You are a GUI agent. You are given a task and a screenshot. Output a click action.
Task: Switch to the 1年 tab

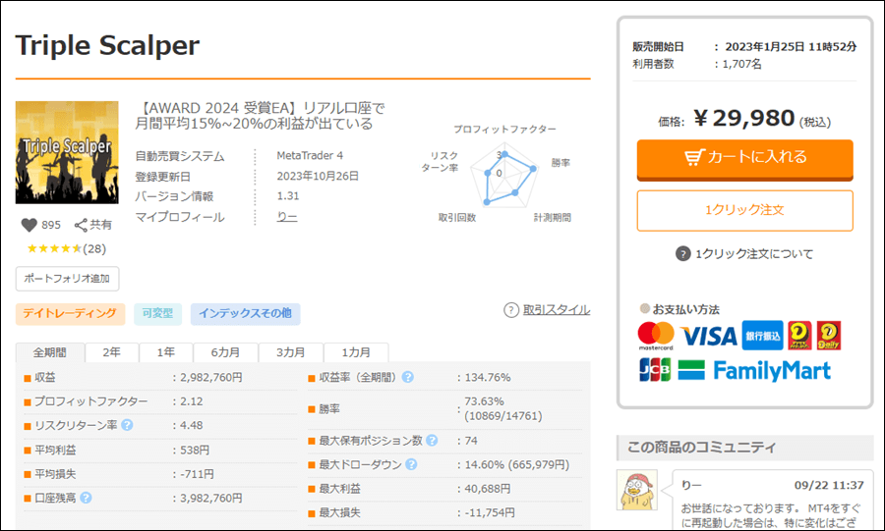pos(166,352)
